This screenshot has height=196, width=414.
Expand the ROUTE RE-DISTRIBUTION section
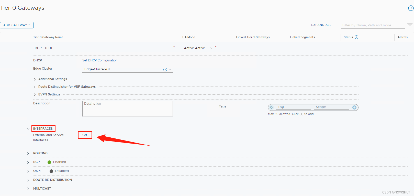coord(28,180)
